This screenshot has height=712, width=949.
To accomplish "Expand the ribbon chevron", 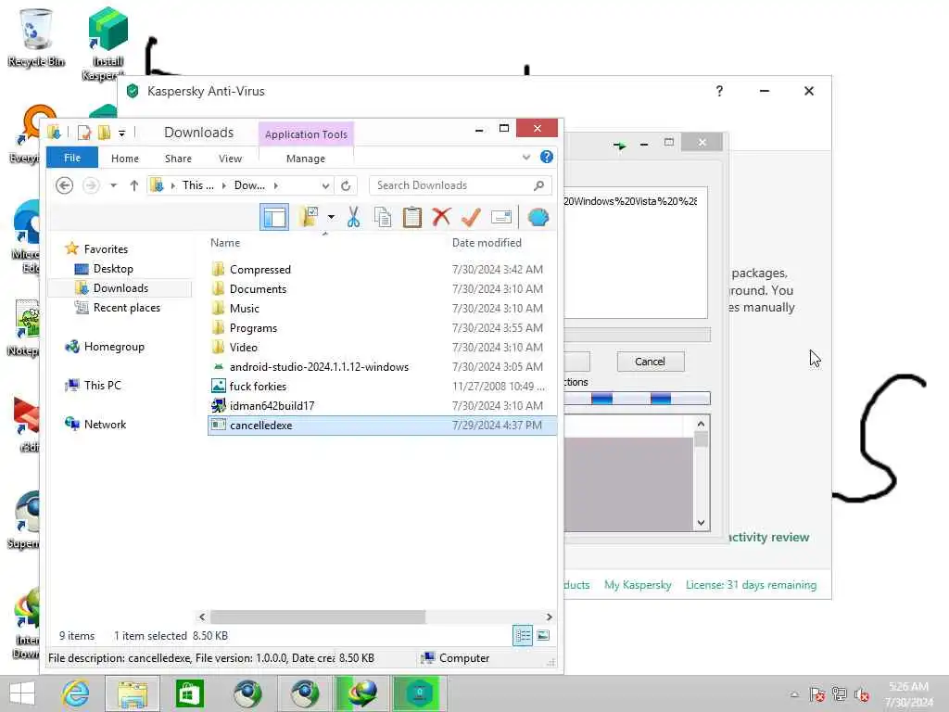I will pyautogui.click(x=526, y=157).
